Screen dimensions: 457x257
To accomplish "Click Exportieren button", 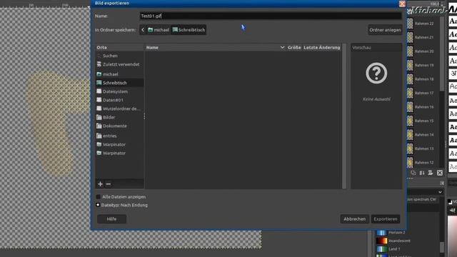I will click(386, 219).
